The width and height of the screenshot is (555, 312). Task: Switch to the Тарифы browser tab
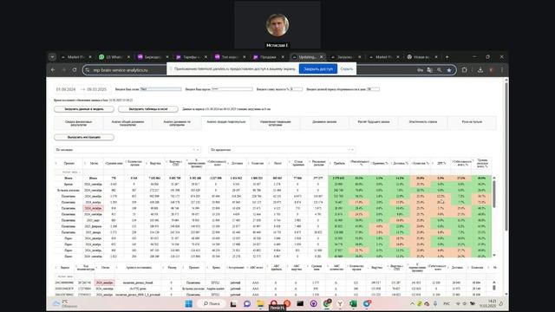click(x=191, y=57)
